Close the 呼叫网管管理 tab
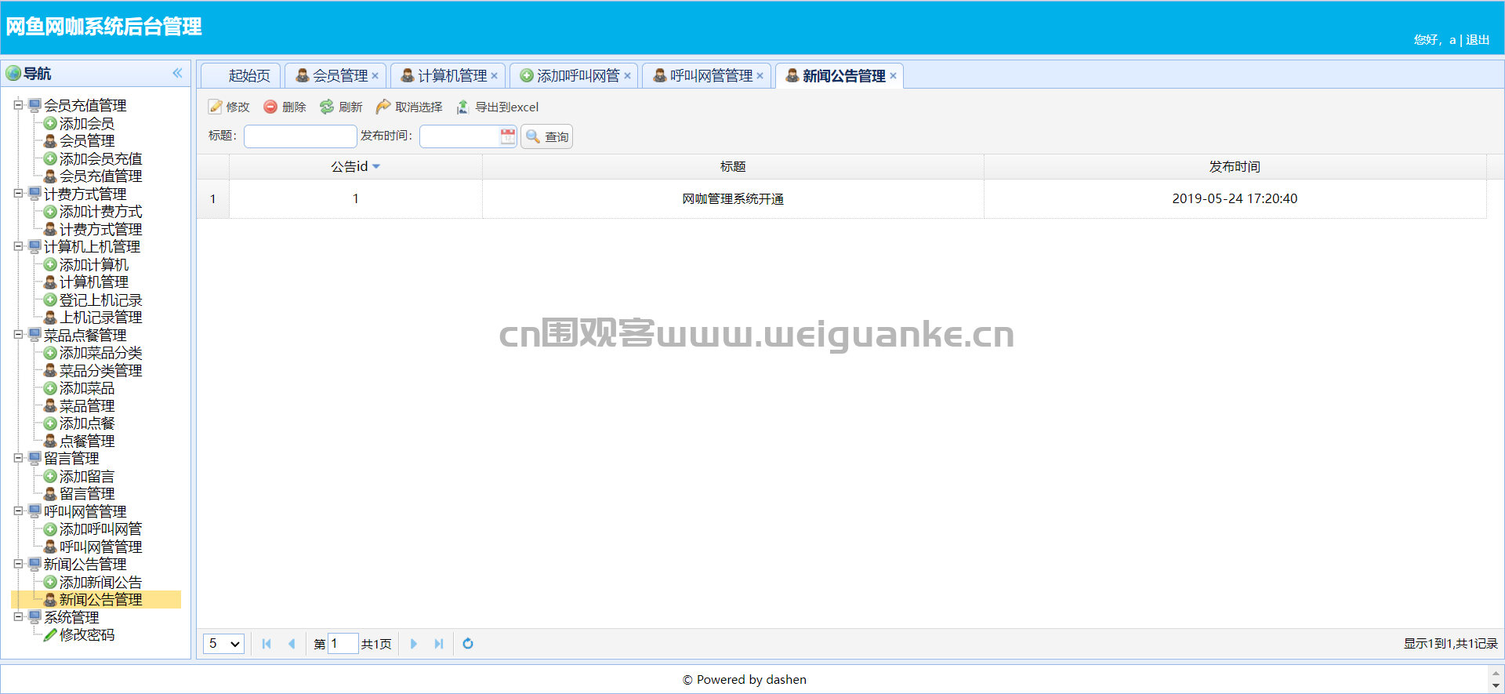This screenshot has height=694, width=1505. (760, 76)
